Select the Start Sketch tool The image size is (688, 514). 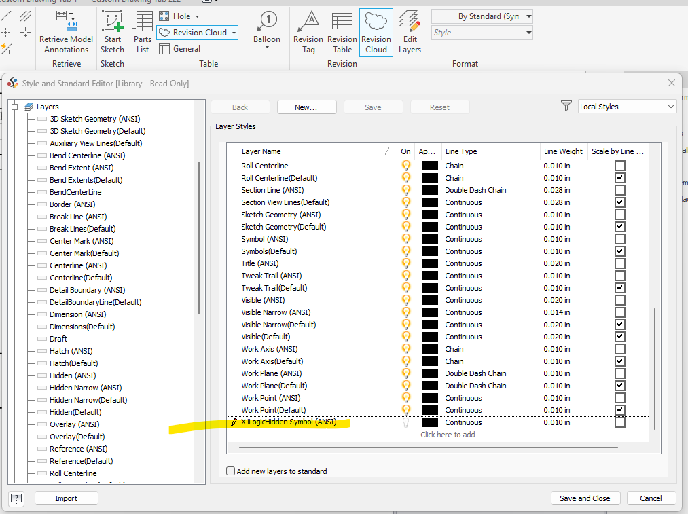coord(112,22)
